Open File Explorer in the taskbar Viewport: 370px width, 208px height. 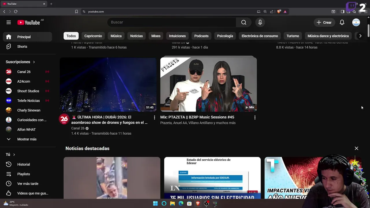click(172, 203)
